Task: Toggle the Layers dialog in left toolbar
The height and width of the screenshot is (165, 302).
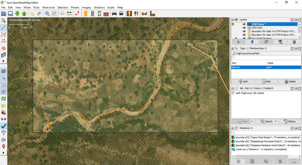Action: pyautogui.click(x=3, y=71)
